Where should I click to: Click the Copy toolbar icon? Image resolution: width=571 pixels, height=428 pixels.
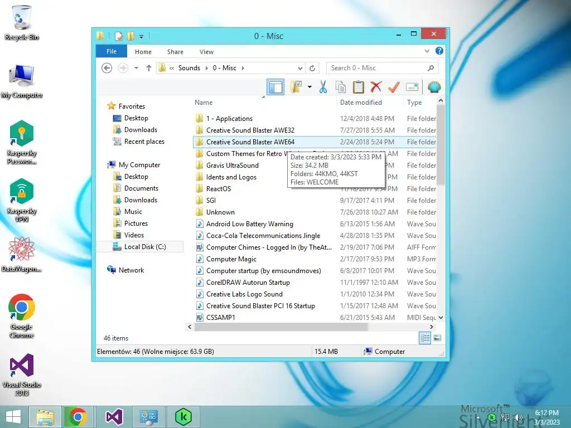pyautogui.click(x=341, y=87)
